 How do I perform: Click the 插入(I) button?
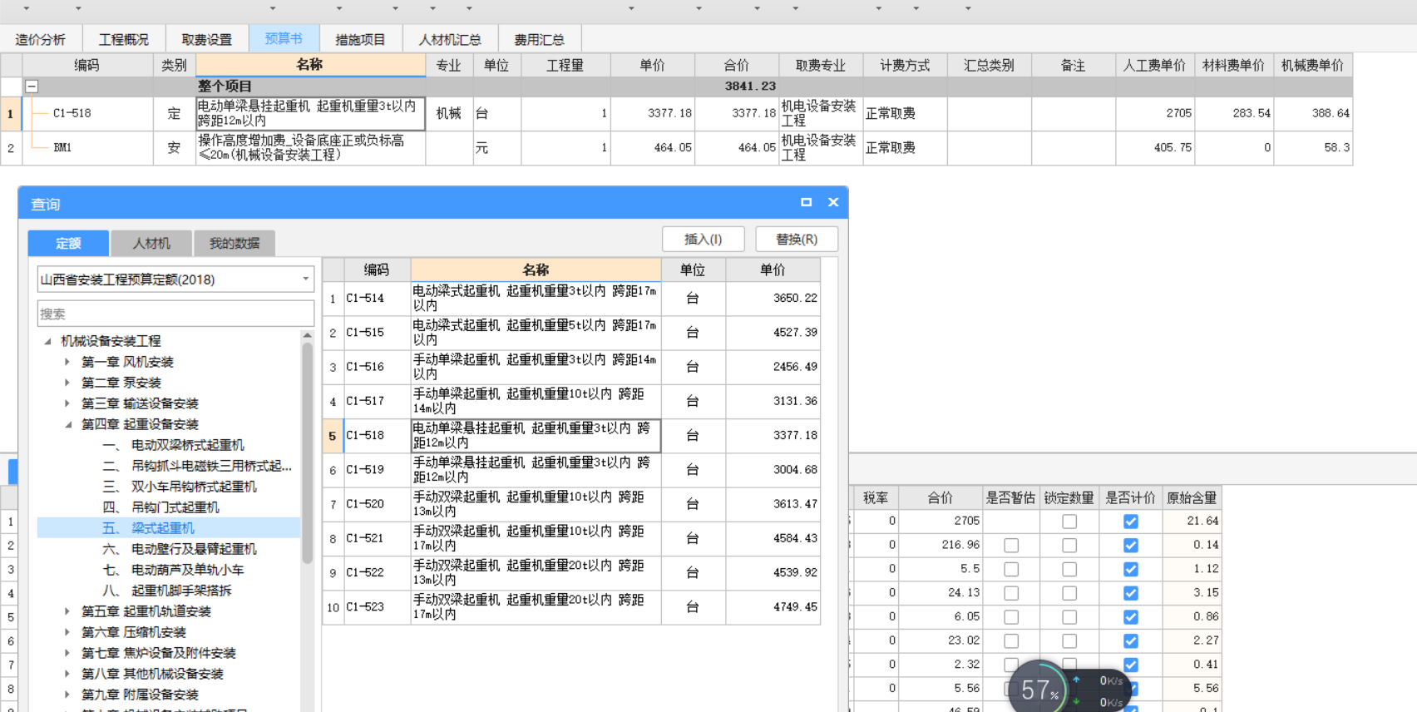[x=703, y=239]
